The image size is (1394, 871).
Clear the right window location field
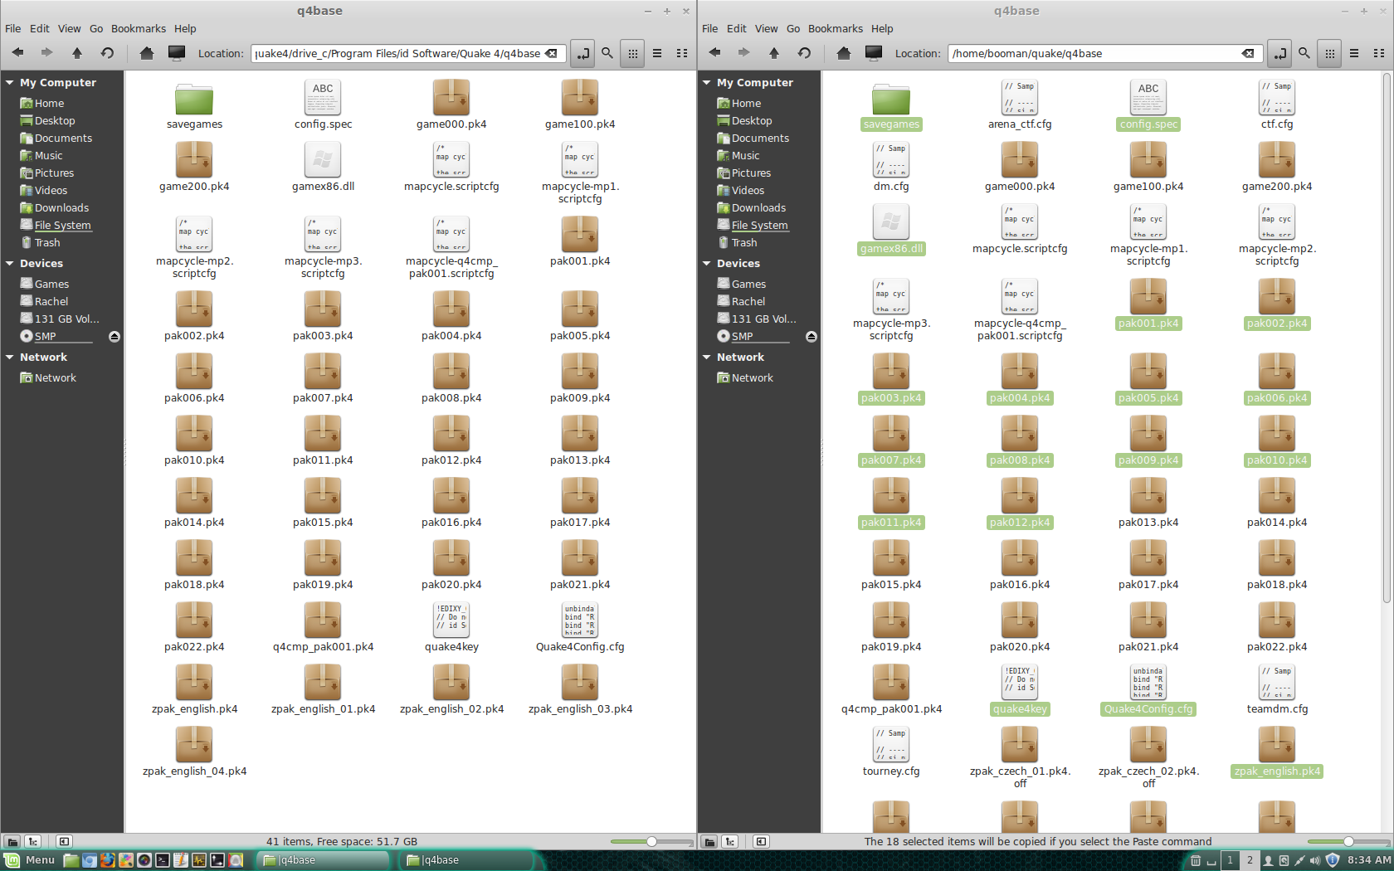[x=1248, y=53]
